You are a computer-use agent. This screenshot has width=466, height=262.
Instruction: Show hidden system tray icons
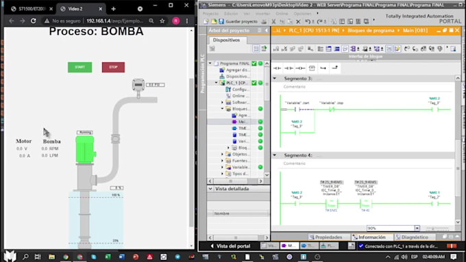388,257
